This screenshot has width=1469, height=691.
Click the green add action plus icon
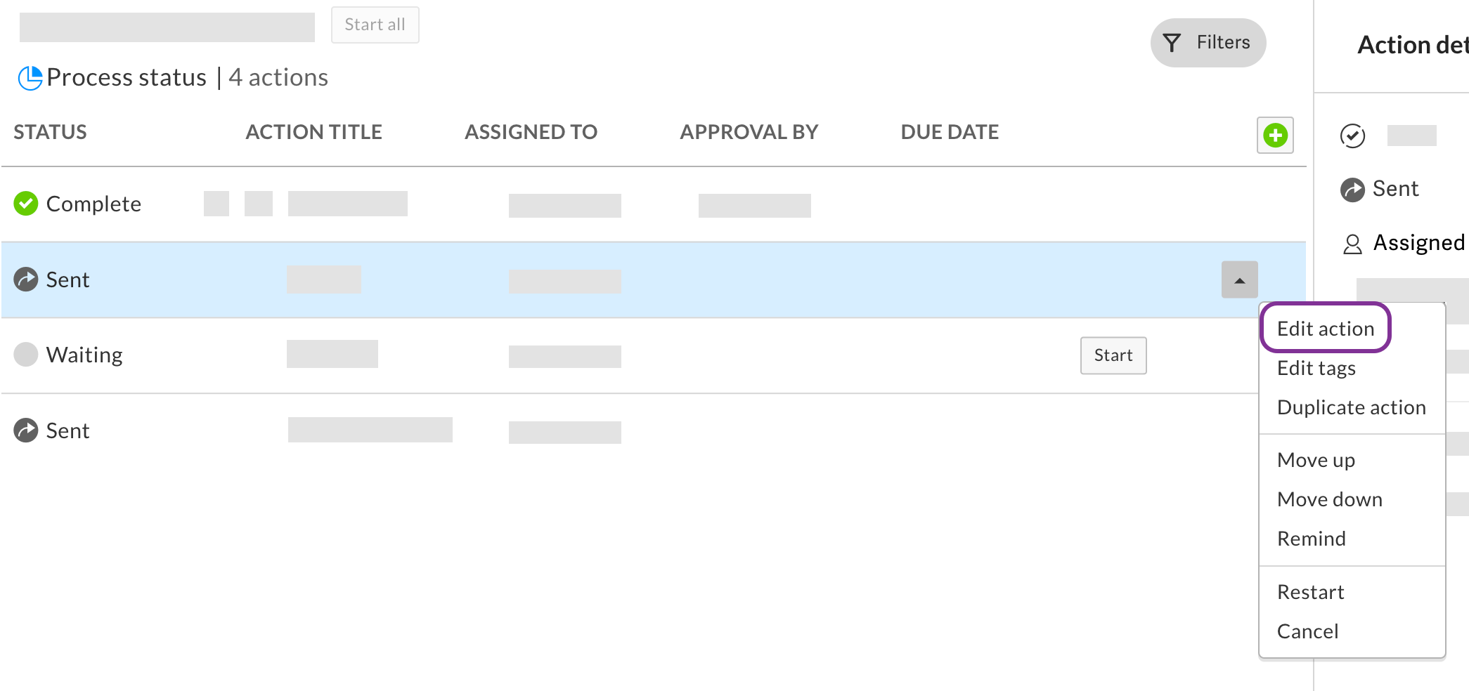1275,135
